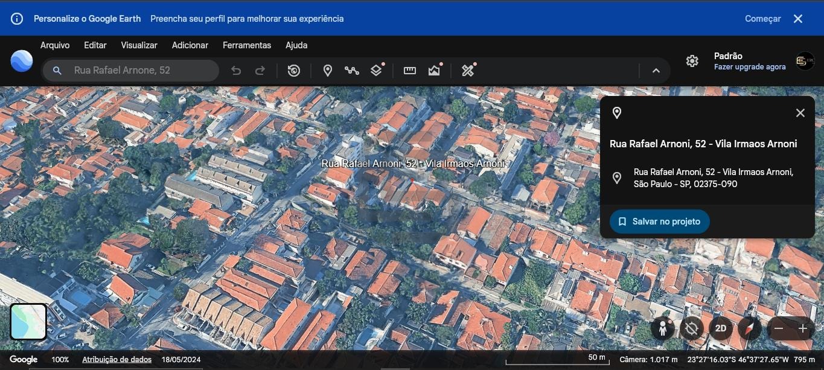Click the map layers overlay icon
Viewport: 824px width, 370px height.
pos(376,71)
